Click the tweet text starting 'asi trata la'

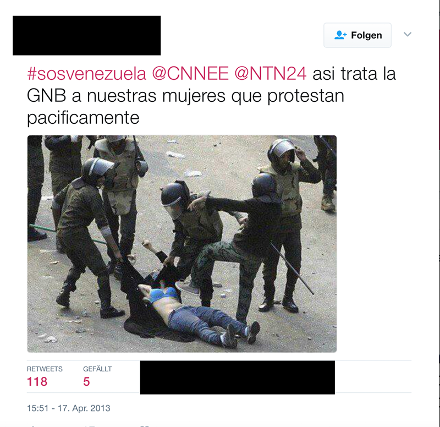point(212,95)
